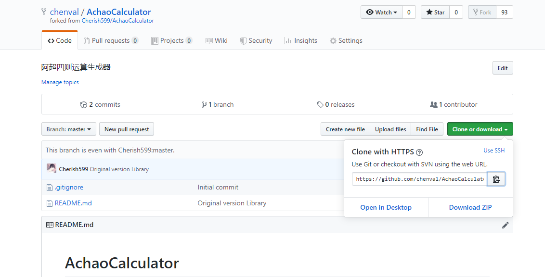Expand the Branch: master selector

[x=68, y=129]
